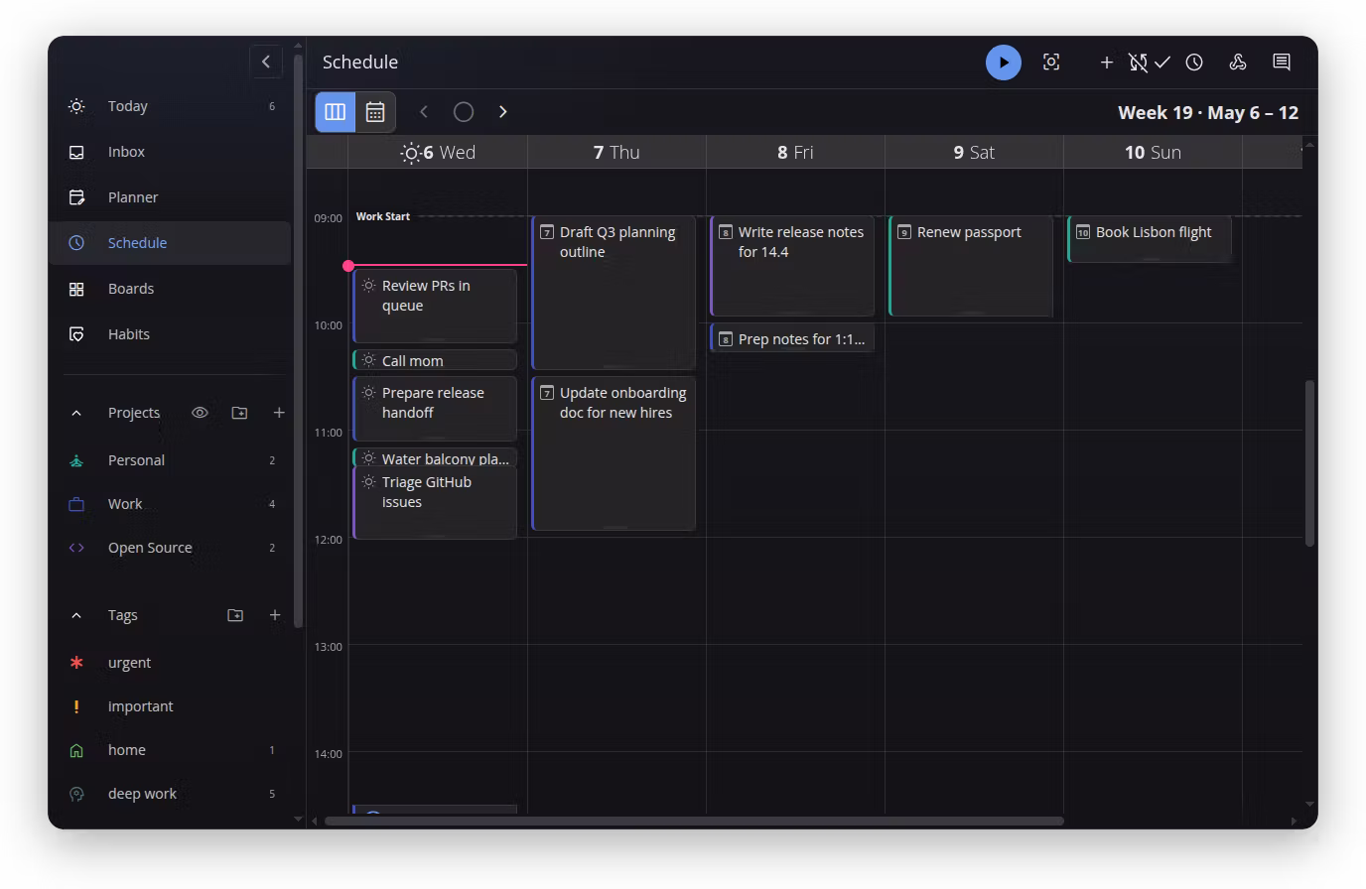Viewport: 1366px width, 889px height.
Task: Filter by the important tag
Action: pos(170,706)
